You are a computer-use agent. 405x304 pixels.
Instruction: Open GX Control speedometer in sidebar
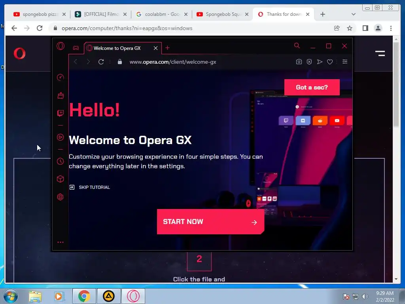click(60, 77)
